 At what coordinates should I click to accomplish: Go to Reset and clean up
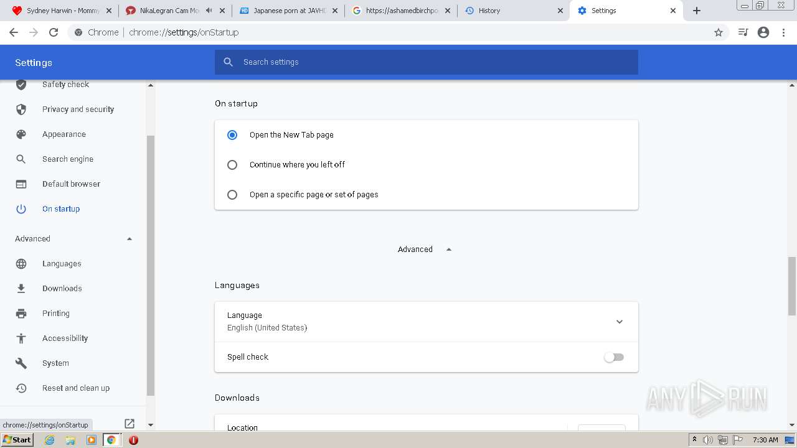[76, 388]
